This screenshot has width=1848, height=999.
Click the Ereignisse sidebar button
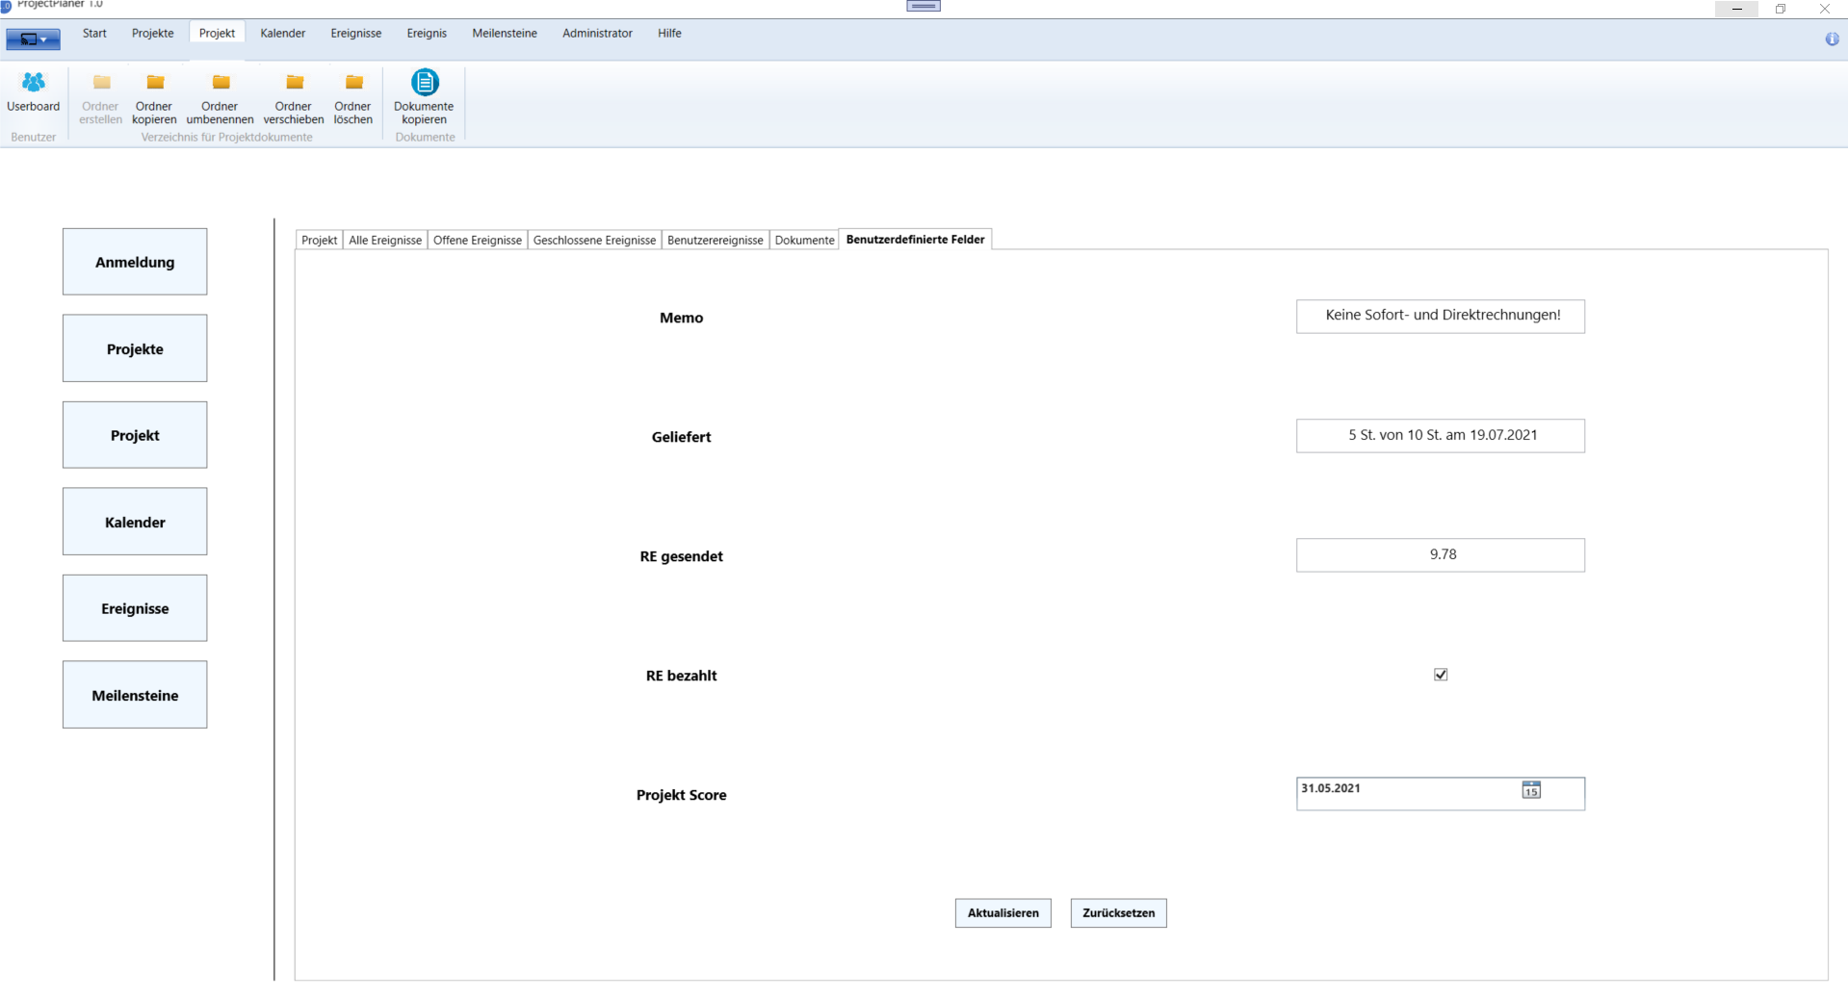click(135, 608)
